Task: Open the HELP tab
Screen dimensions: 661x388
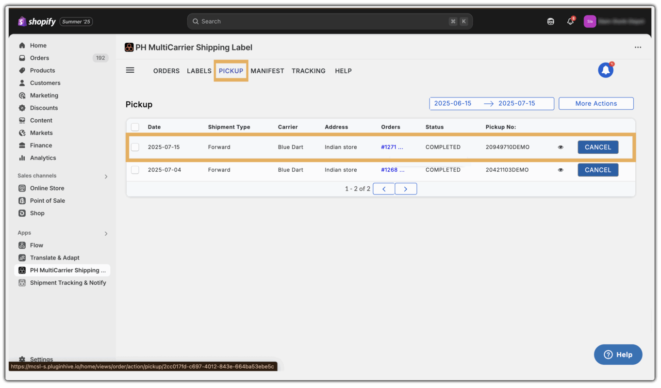Action: click(x=343, y=71)
